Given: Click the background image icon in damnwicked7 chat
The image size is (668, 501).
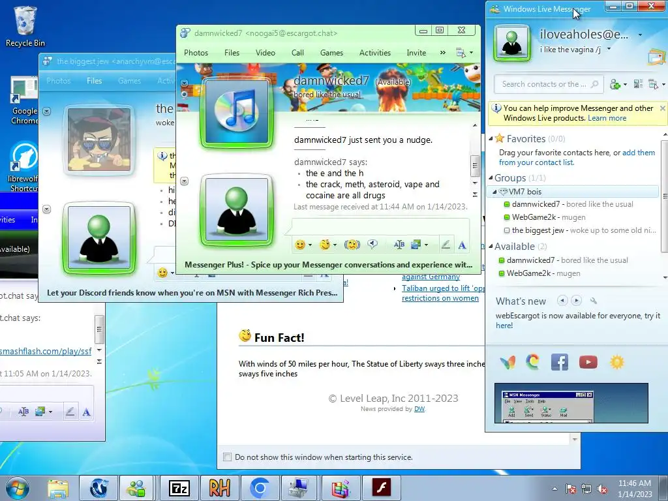Looking at the screenshot, I should pyautogui.click(x=416, y=245).
